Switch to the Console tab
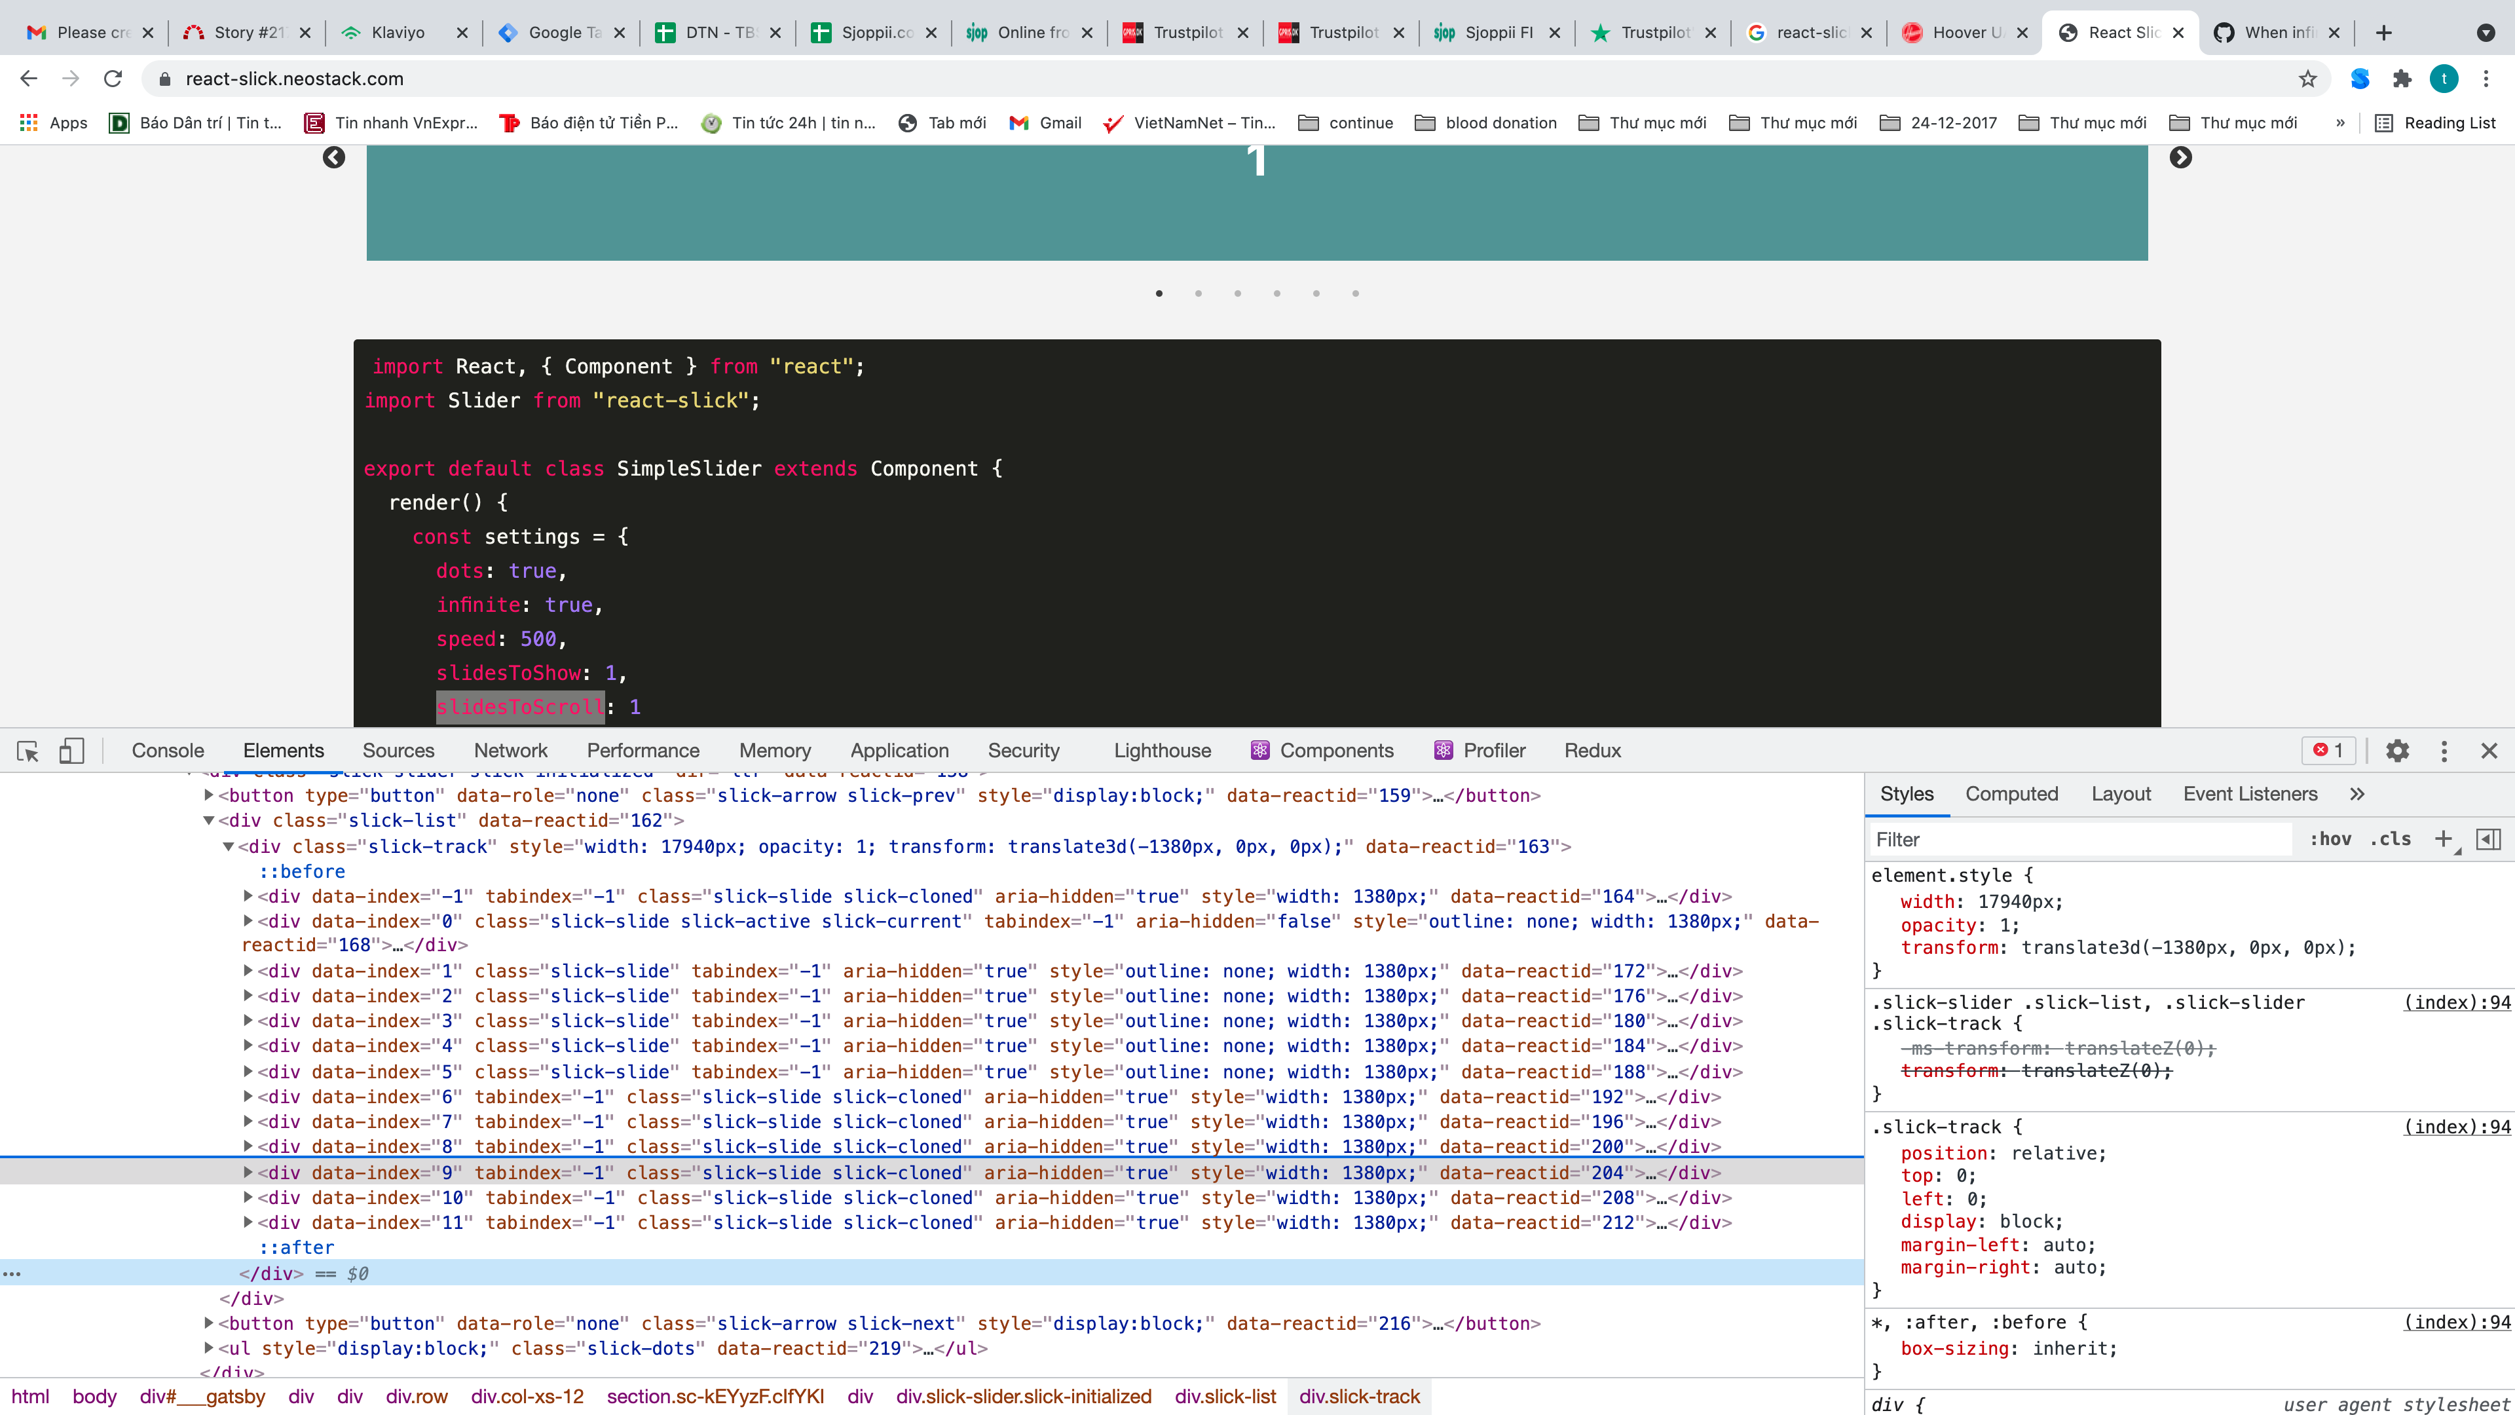 coord(168,751)
